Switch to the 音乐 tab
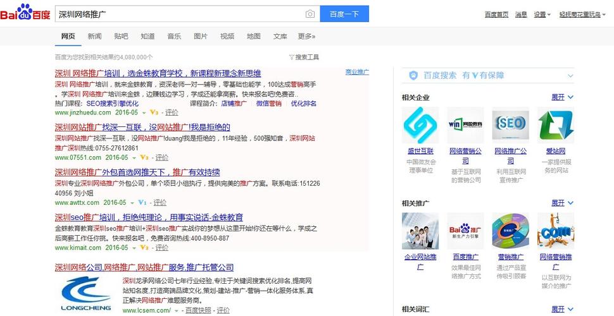The width and height of the screenshot is (614, 316). 174,37
